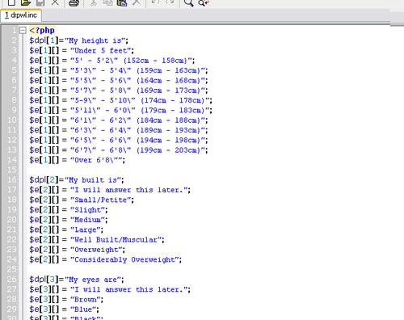Click the string "Large"
The height and width of the screenshot is (320, 404).
[x=86, y=229]
